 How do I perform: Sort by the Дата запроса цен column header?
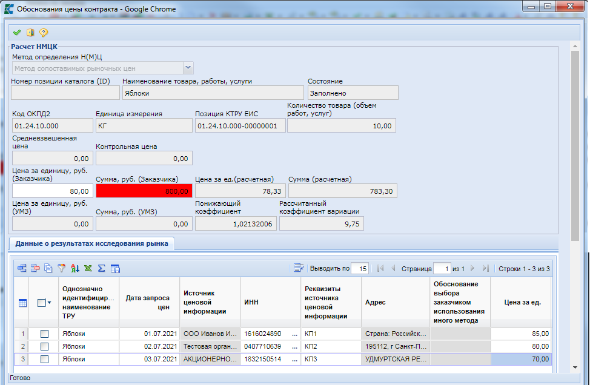[x=149, y=302]
